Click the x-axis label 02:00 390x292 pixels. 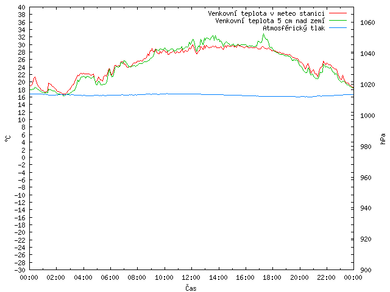(56, 277)
